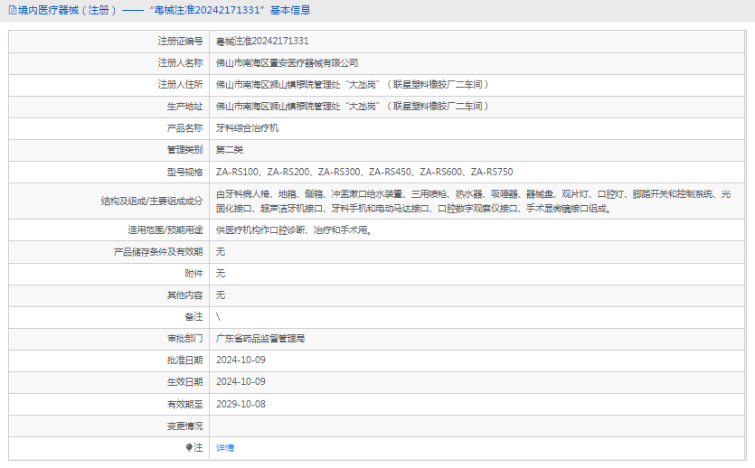Image resolution: width=755 pixels, height=468 pixels.
Task: Click the 审批部门 label
Action: click(x=184, y=339)
